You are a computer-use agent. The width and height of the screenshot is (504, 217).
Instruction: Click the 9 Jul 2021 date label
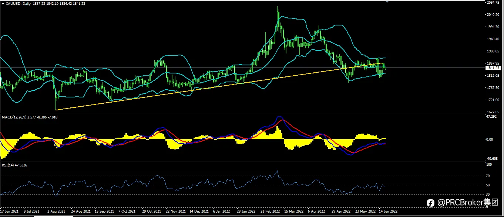click(x=31, y=212)
